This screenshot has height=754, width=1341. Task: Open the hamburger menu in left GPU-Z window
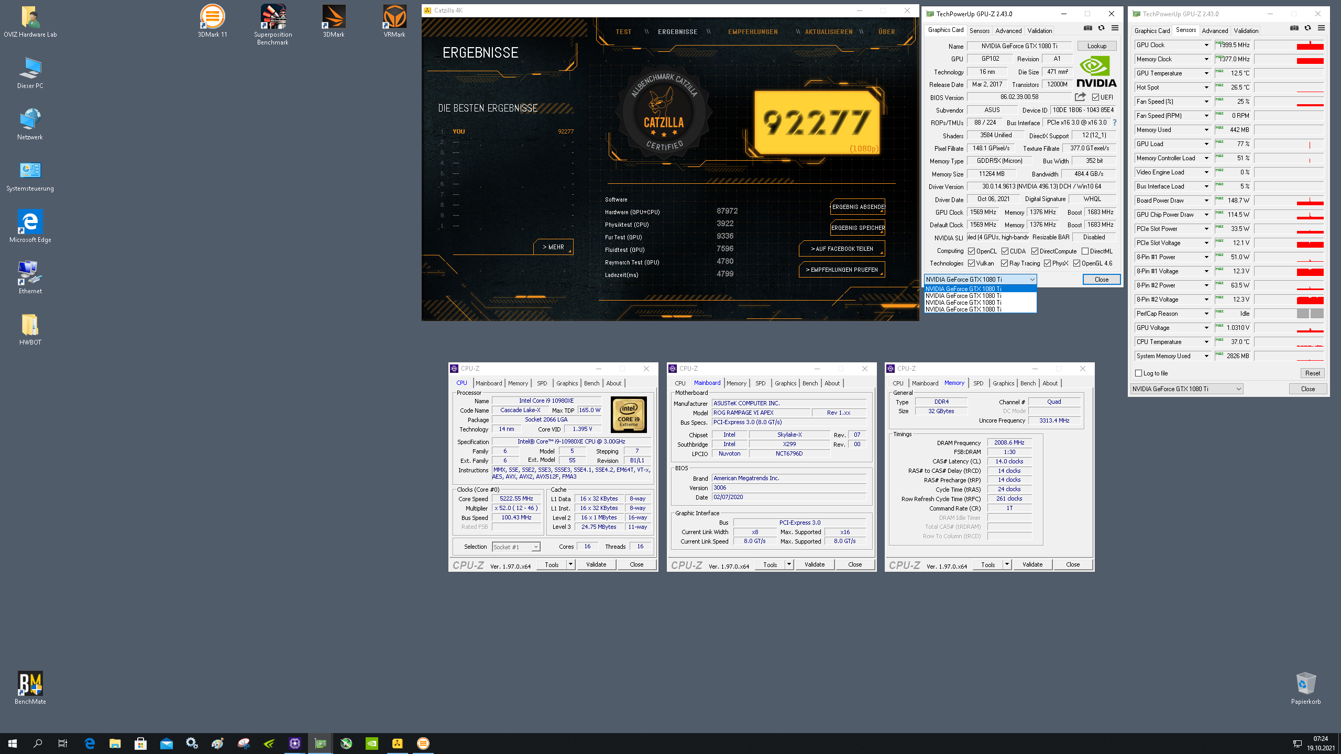pyautogui.click(x=1115, y=28)
